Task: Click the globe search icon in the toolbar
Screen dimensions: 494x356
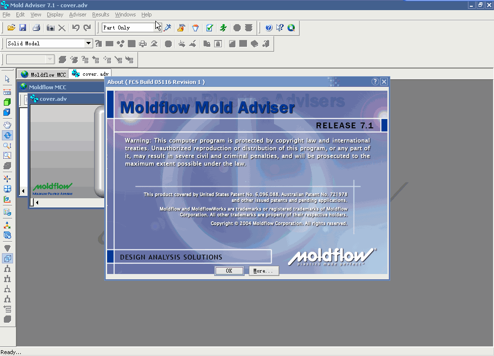Action: coord(291,27)
